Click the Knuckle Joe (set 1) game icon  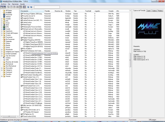pos(22,16)
